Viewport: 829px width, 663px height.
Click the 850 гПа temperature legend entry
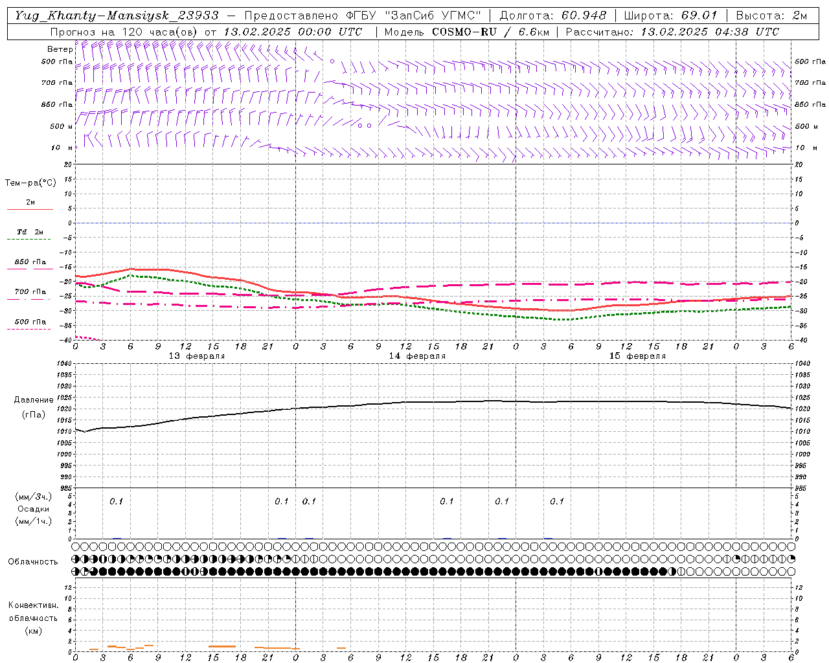30,262
